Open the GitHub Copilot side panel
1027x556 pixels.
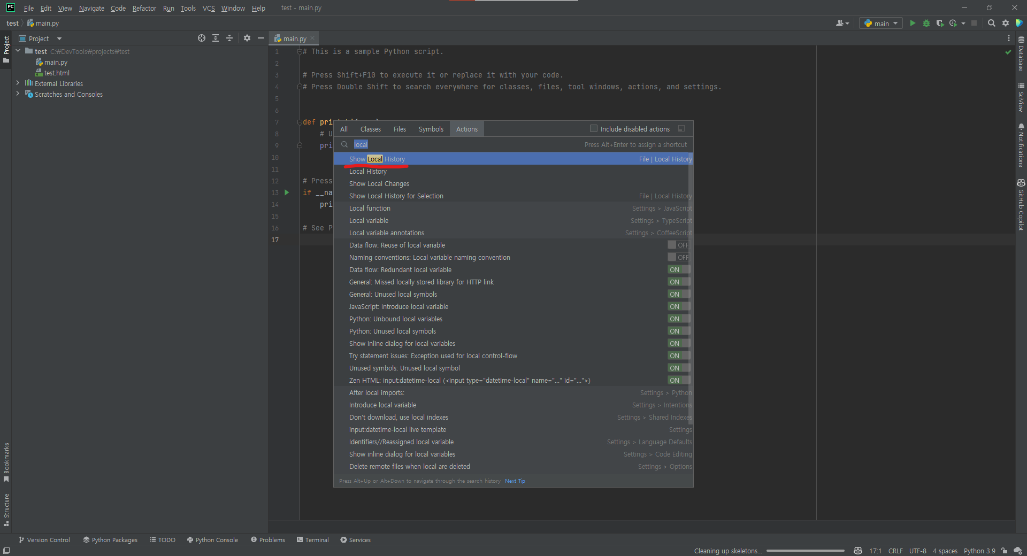[x=1021, y=205]
